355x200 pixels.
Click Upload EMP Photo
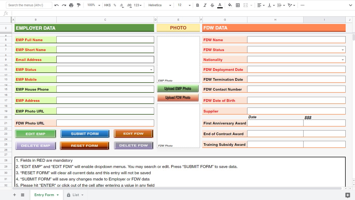[177, 88]
